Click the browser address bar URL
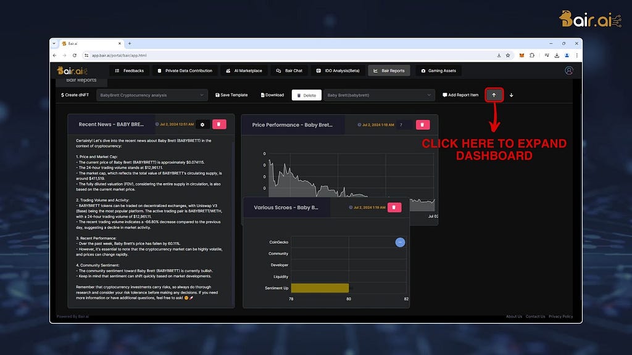The width and height of the screenshot is (632, 355). [x=119, y=55]
